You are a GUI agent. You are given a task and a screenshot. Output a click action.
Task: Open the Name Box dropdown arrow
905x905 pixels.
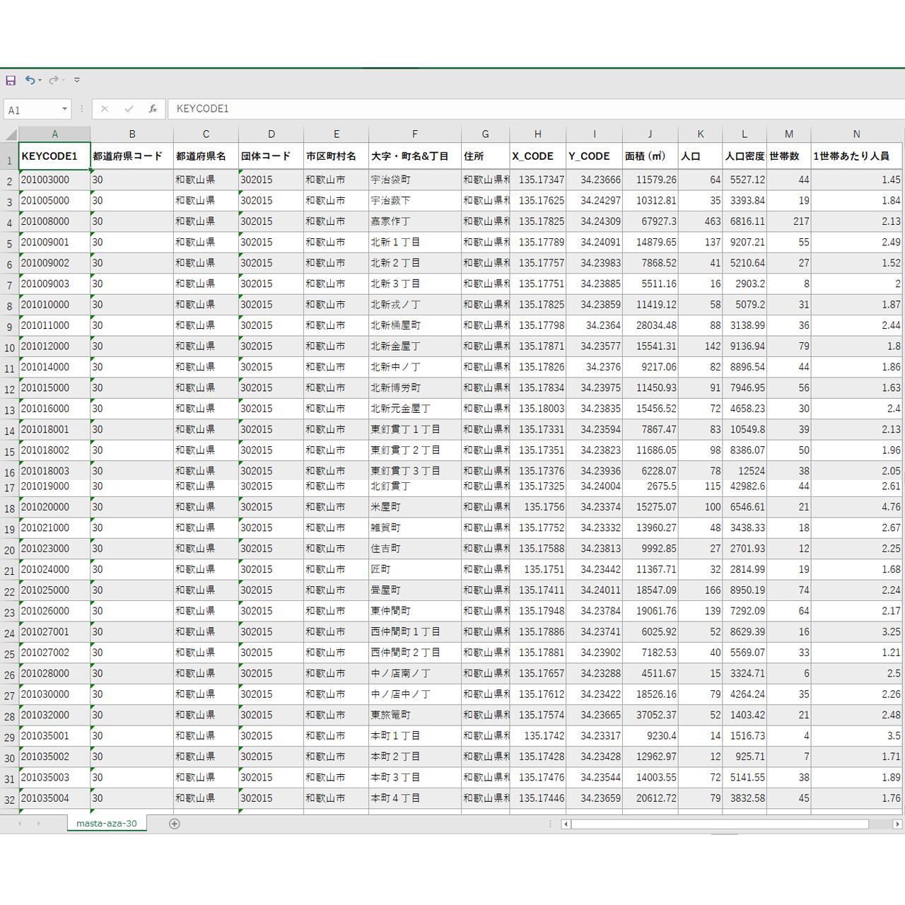click(64, 109)
